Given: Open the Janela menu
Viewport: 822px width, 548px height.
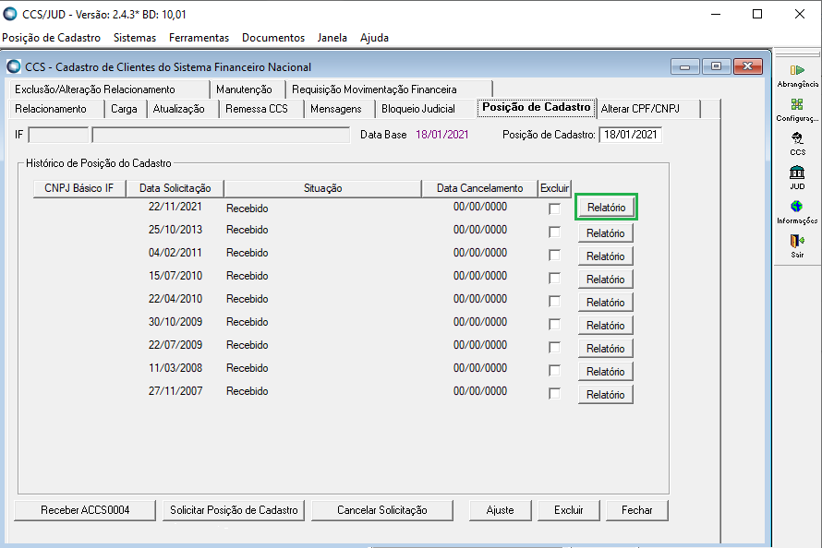Looking at the screenshot, I should (332, 38).
